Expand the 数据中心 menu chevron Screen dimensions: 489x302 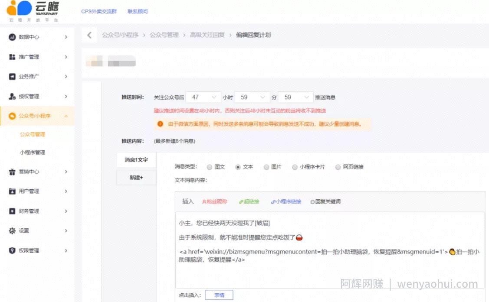[x=66, y=37]
